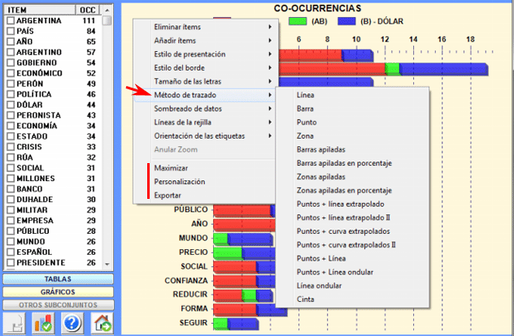514x336 pixels.
Task: Check the PAÍS item checkbox
Action: point(11,31)
